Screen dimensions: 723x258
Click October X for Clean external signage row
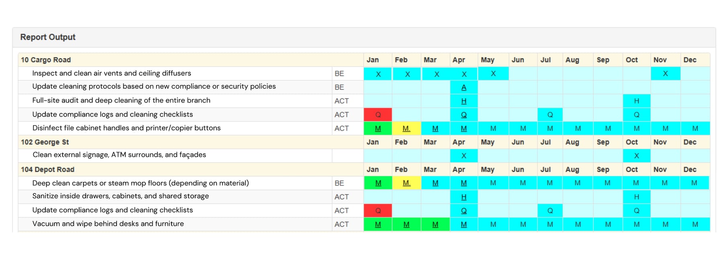pos(637,156)
